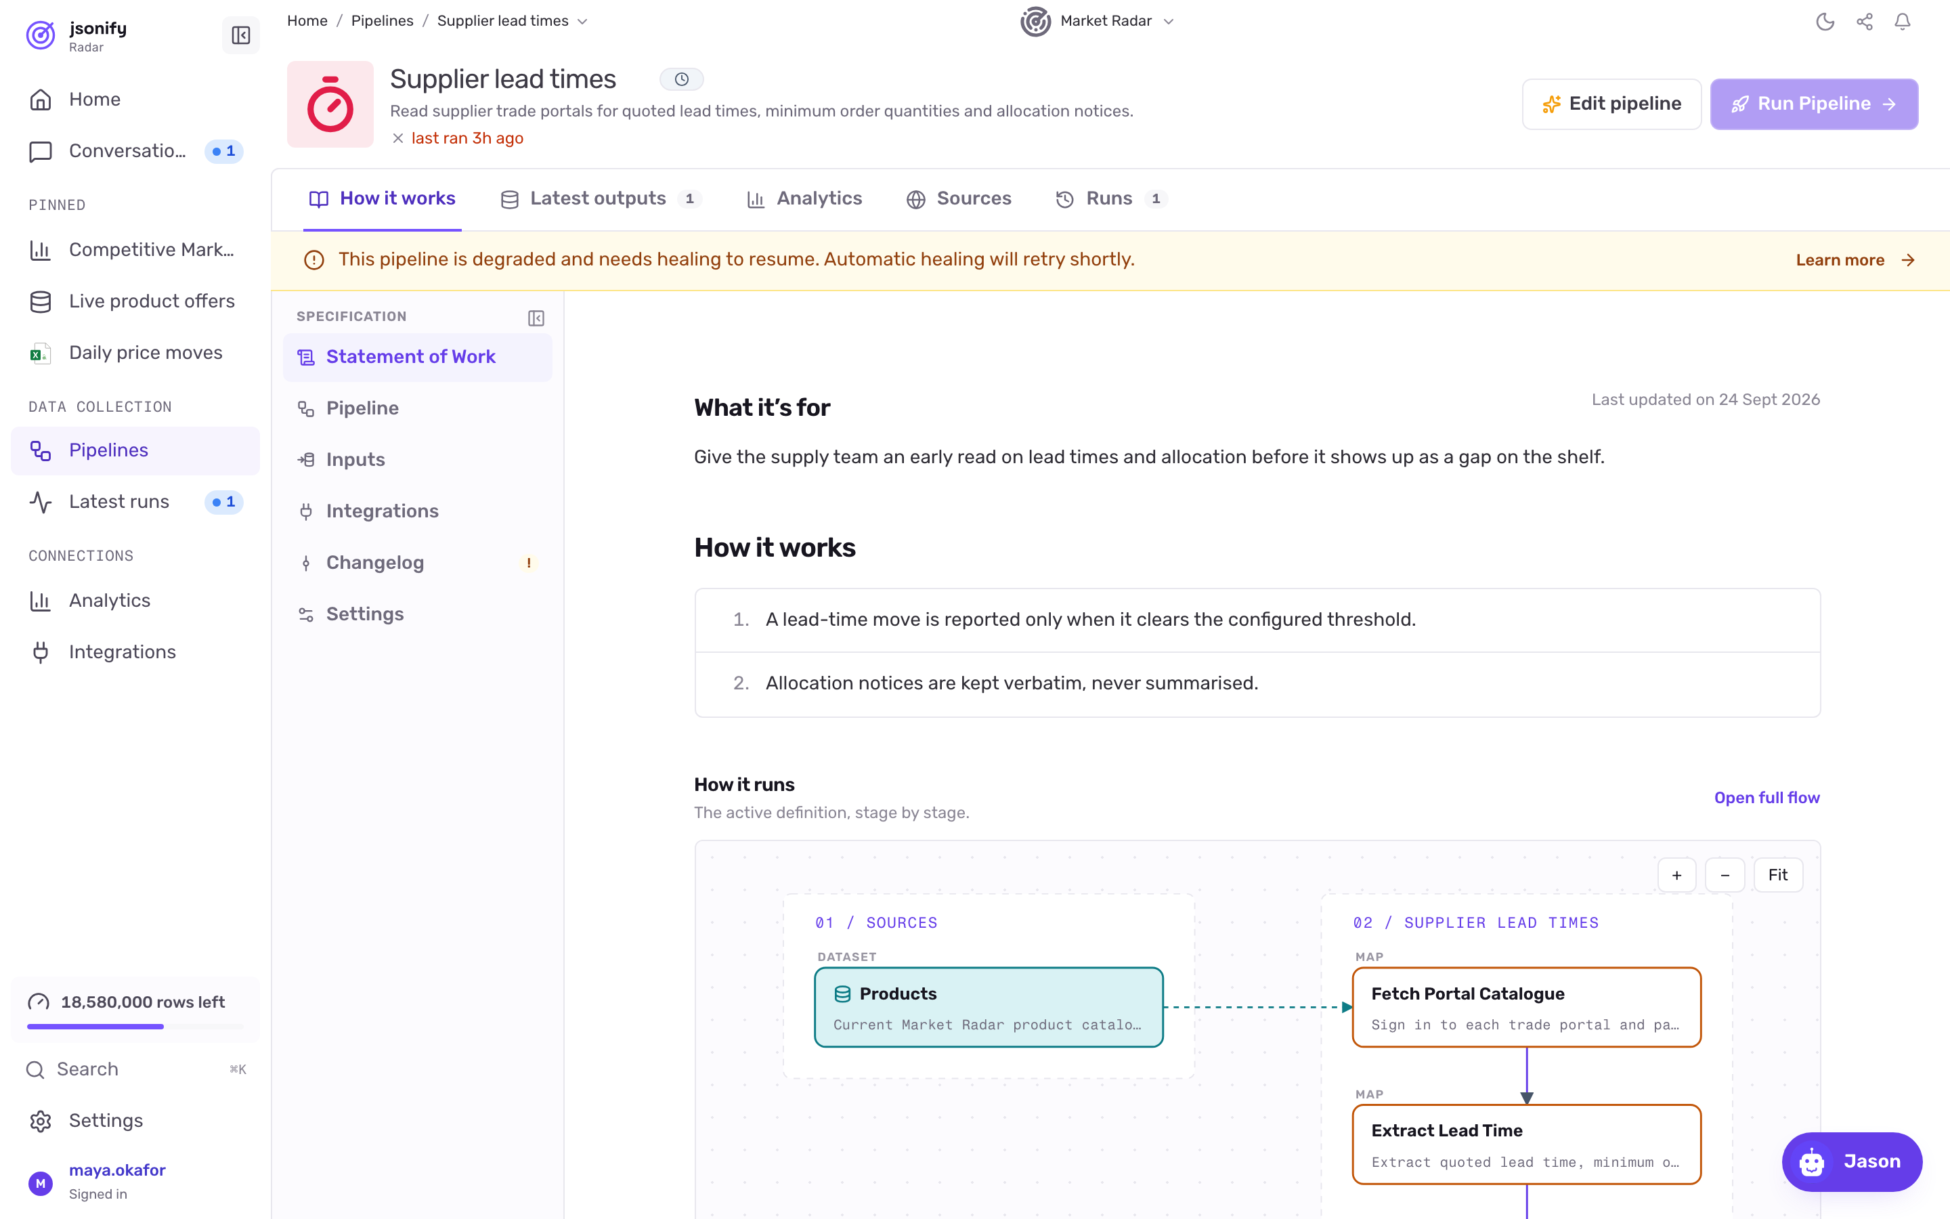
Task: Open the sidebar Settings gear
Action: tap(135, 1121)
